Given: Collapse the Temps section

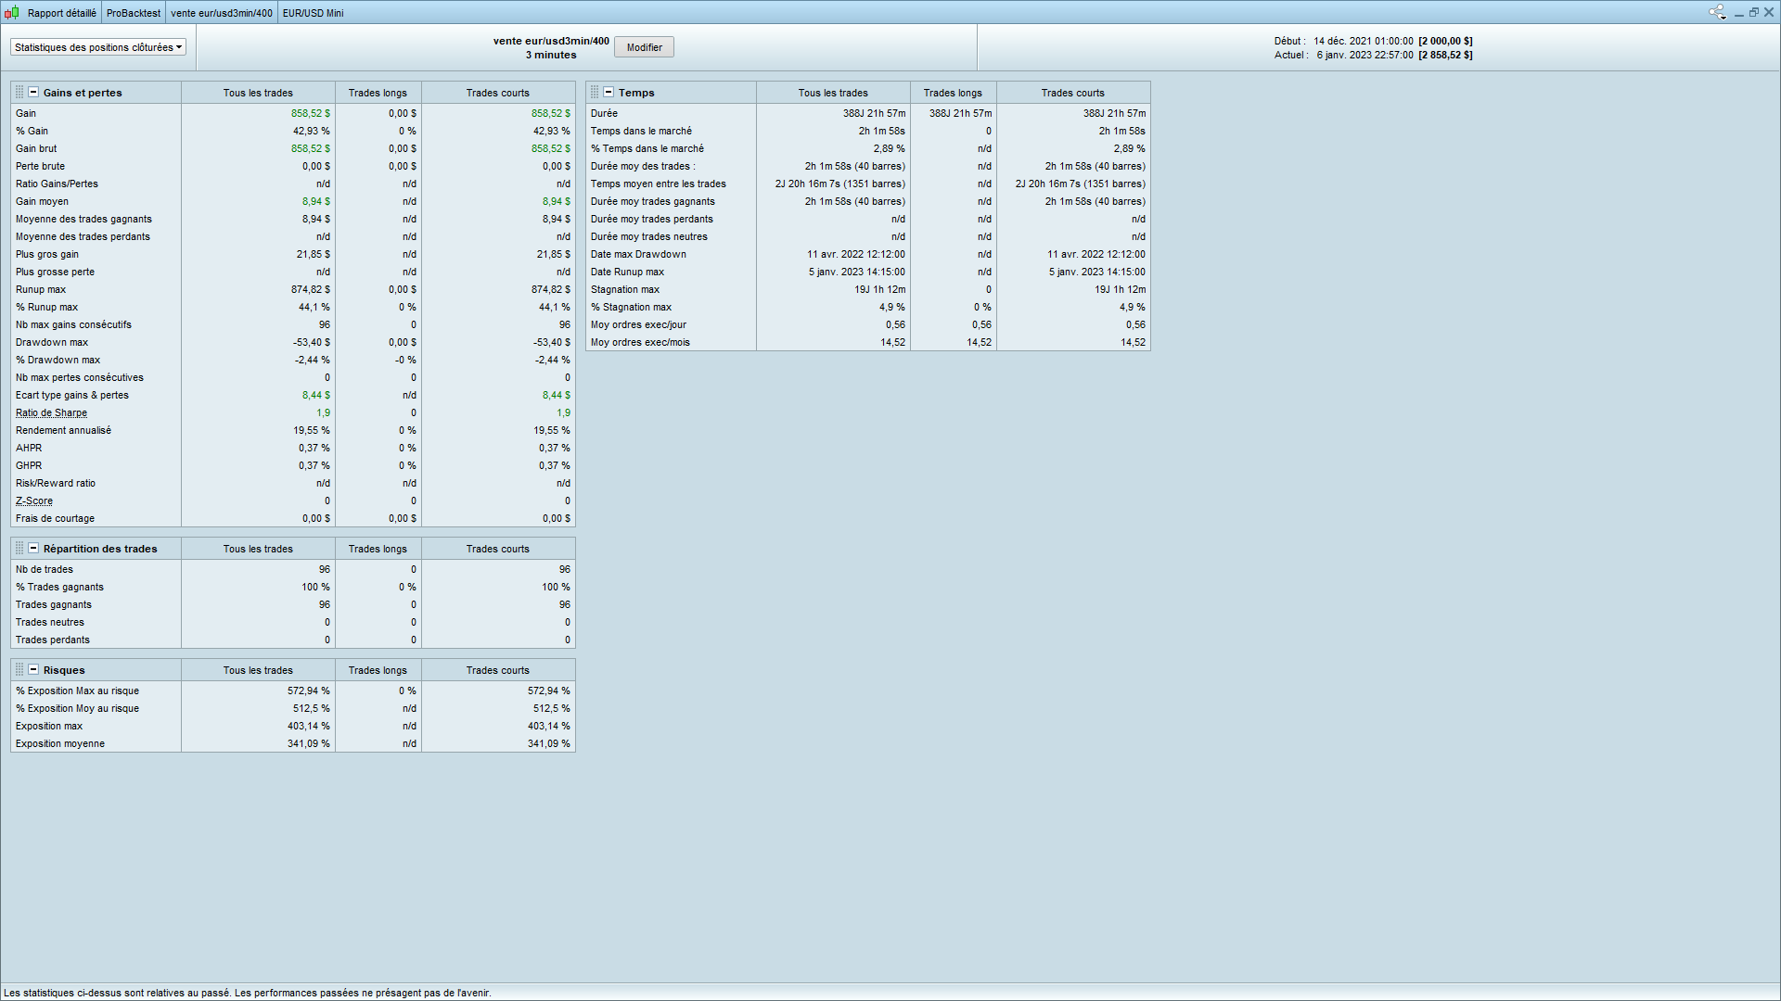Looking at the screenshot, I should pos(609,93).
